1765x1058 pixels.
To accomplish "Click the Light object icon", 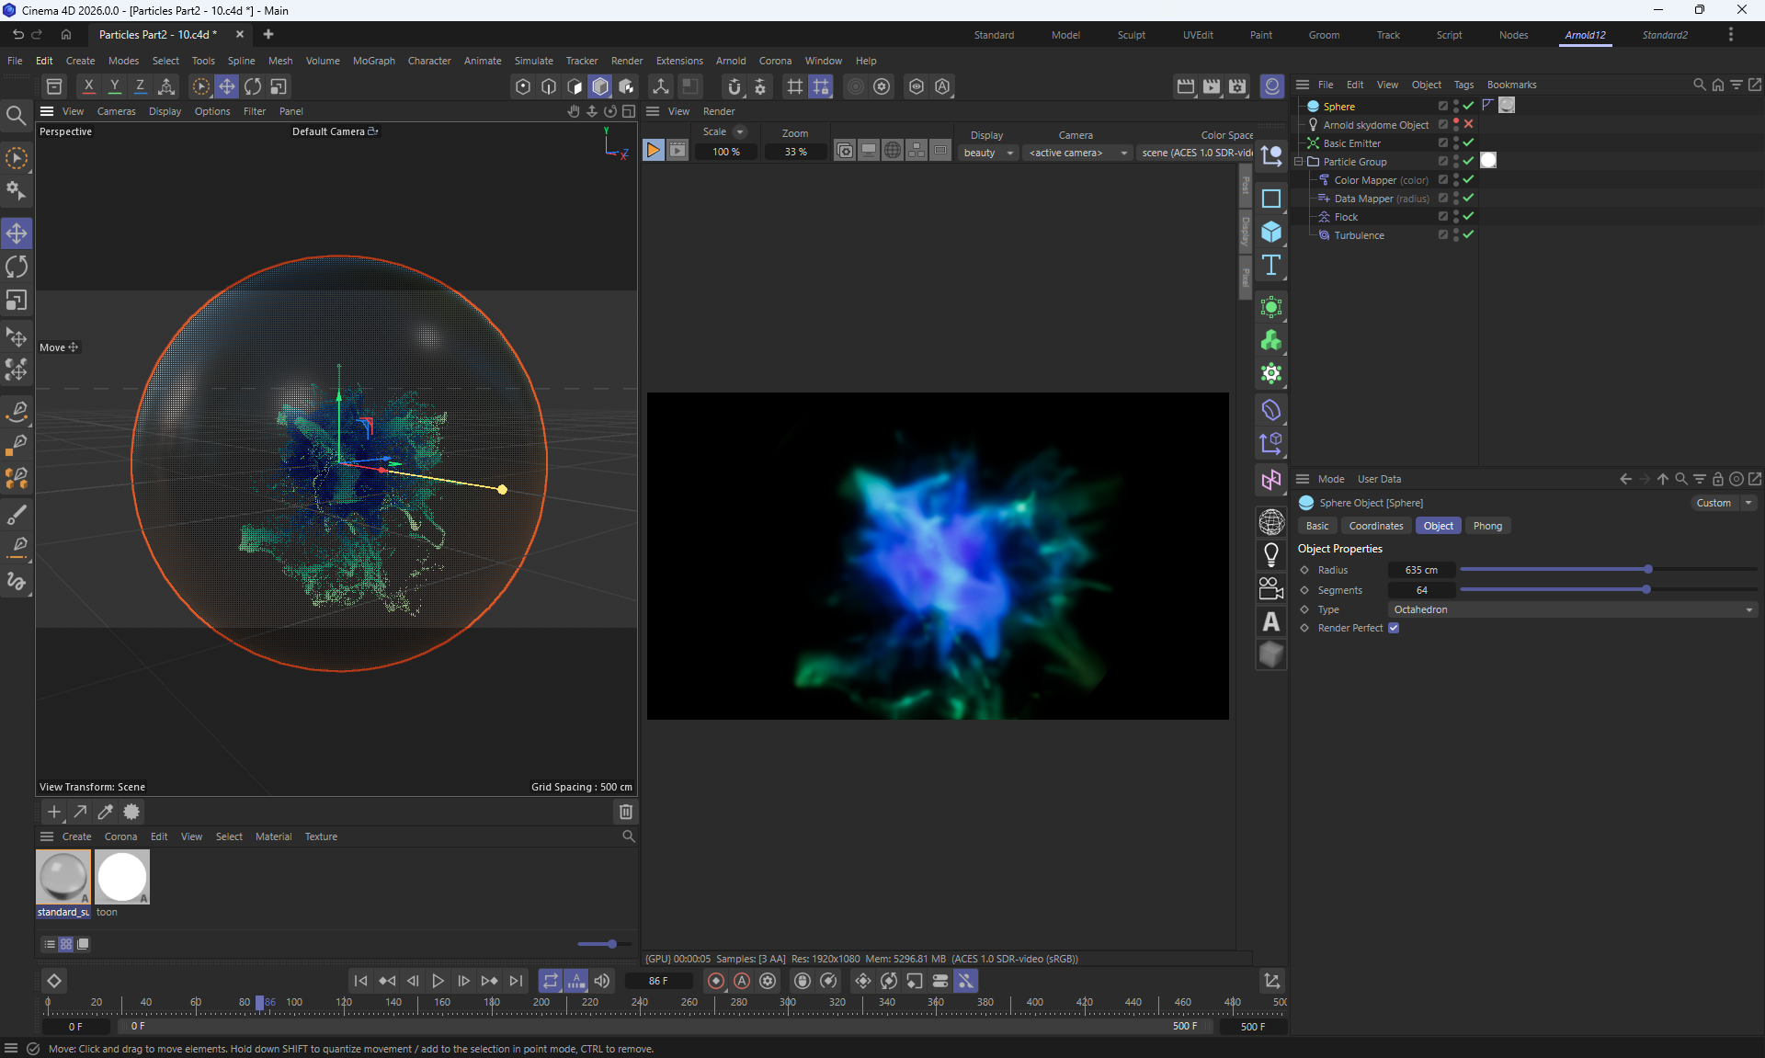I will tap(1271, 555).
